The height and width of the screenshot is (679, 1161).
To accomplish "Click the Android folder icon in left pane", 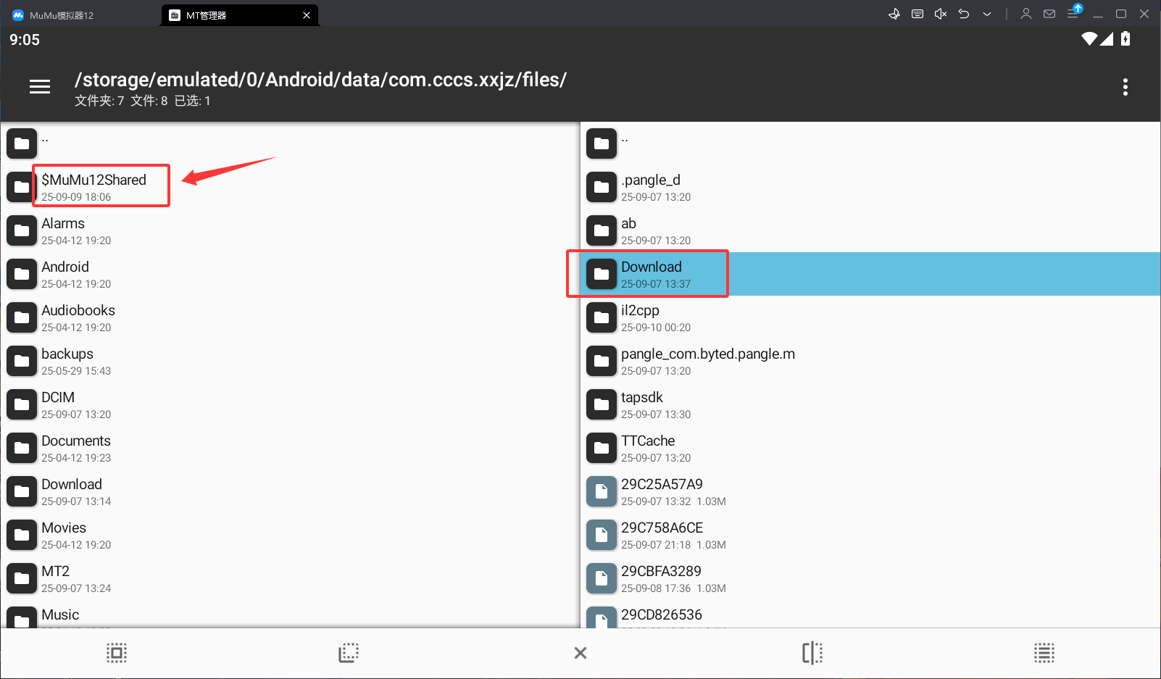I will click(22, 274).
